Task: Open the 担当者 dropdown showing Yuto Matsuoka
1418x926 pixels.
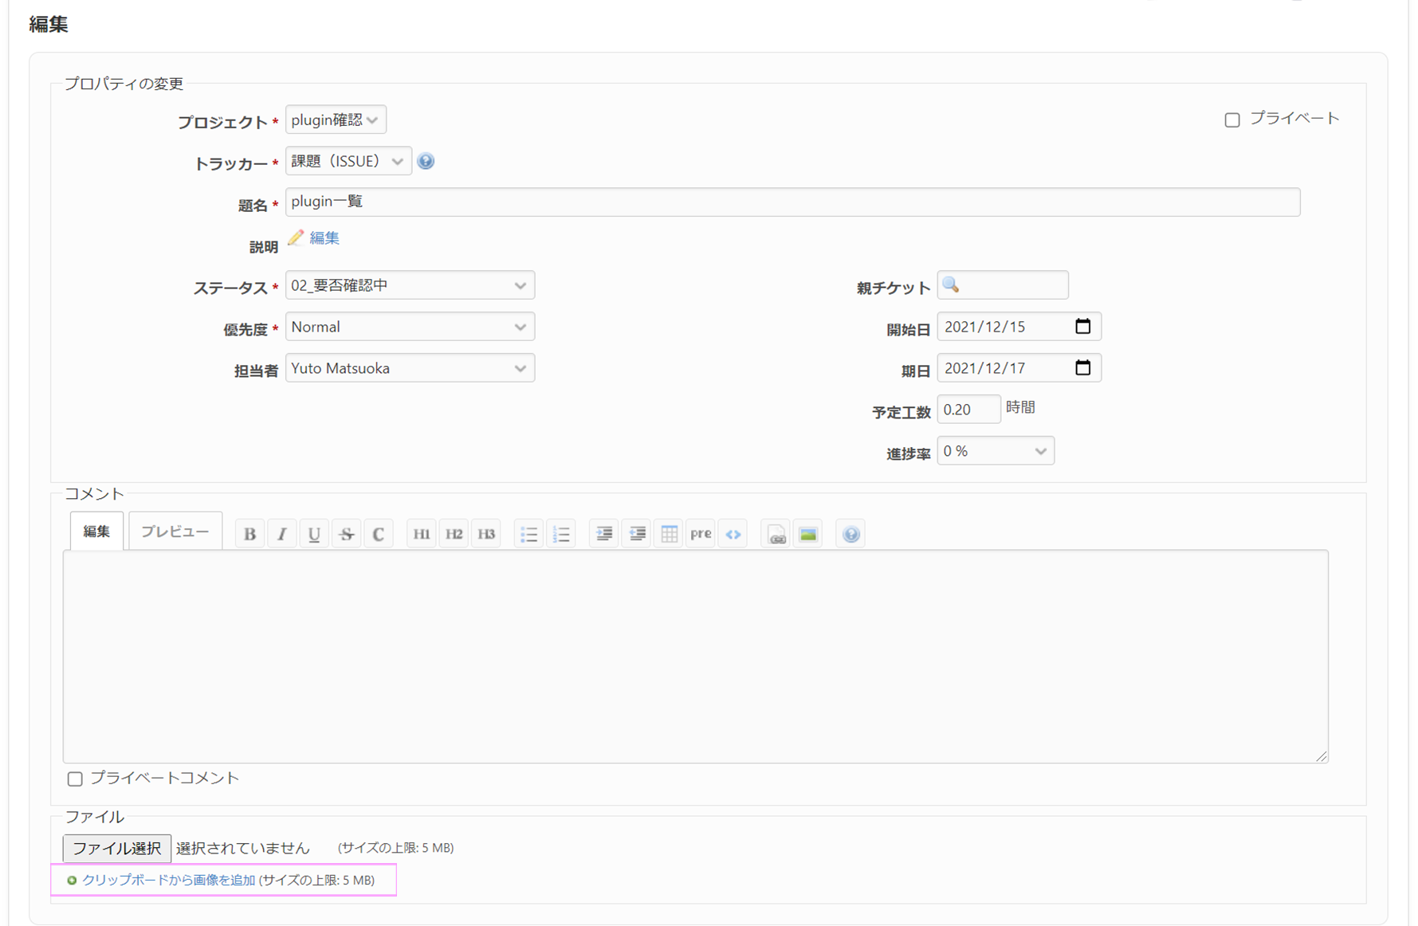Action: (410, 368)
